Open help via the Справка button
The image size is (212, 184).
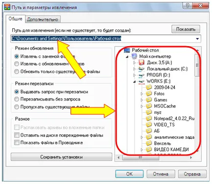click(192, 174)
